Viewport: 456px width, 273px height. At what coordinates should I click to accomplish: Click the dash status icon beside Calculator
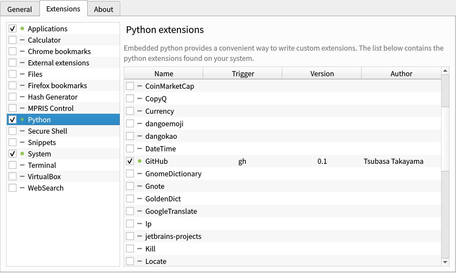click(22, 40)
